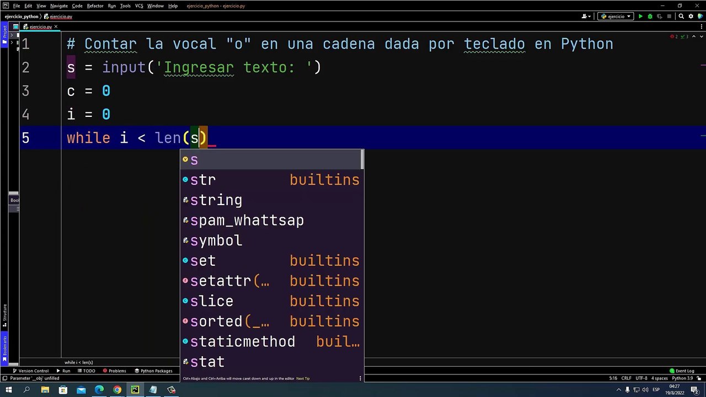This screenshot has width=706, height=397.
Task: Open the Refactor menu
Action: (95, 6)
